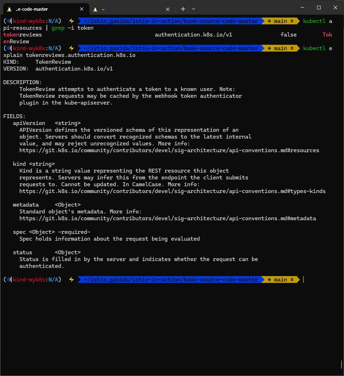Click the api-conventions.md#types-kinds URL
344x376 pixels.
click(172, 191)
